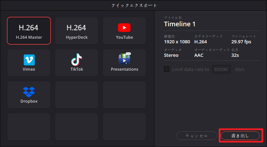Select the Presentations export preset
The width and height of the screenshot is (267, 147).
pos(124,62)
